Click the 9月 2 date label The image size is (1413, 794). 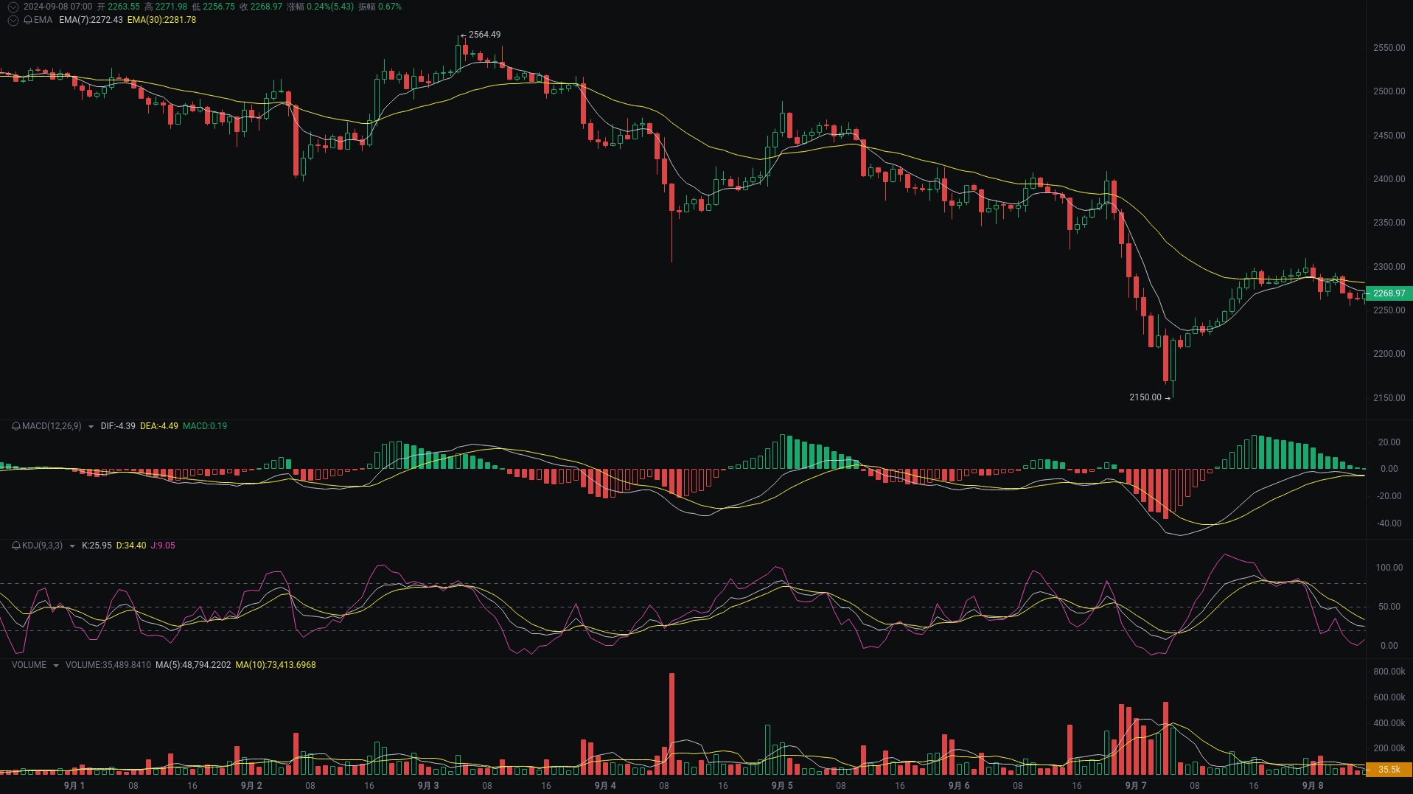[251, 786]
